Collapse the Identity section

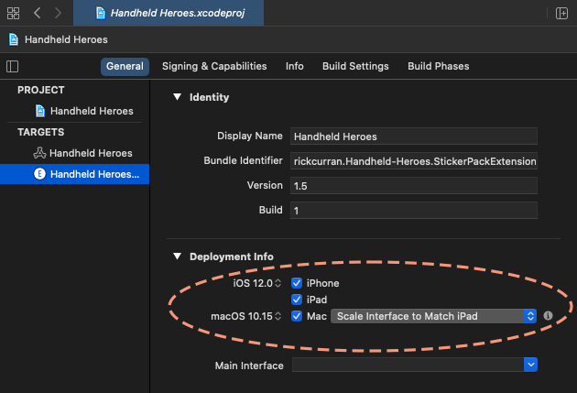tap(178, 97)
